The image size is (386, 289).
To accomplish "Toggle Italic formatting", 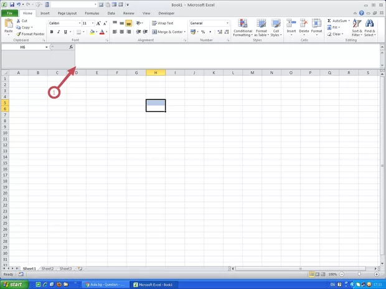I will tap(59, 32).
